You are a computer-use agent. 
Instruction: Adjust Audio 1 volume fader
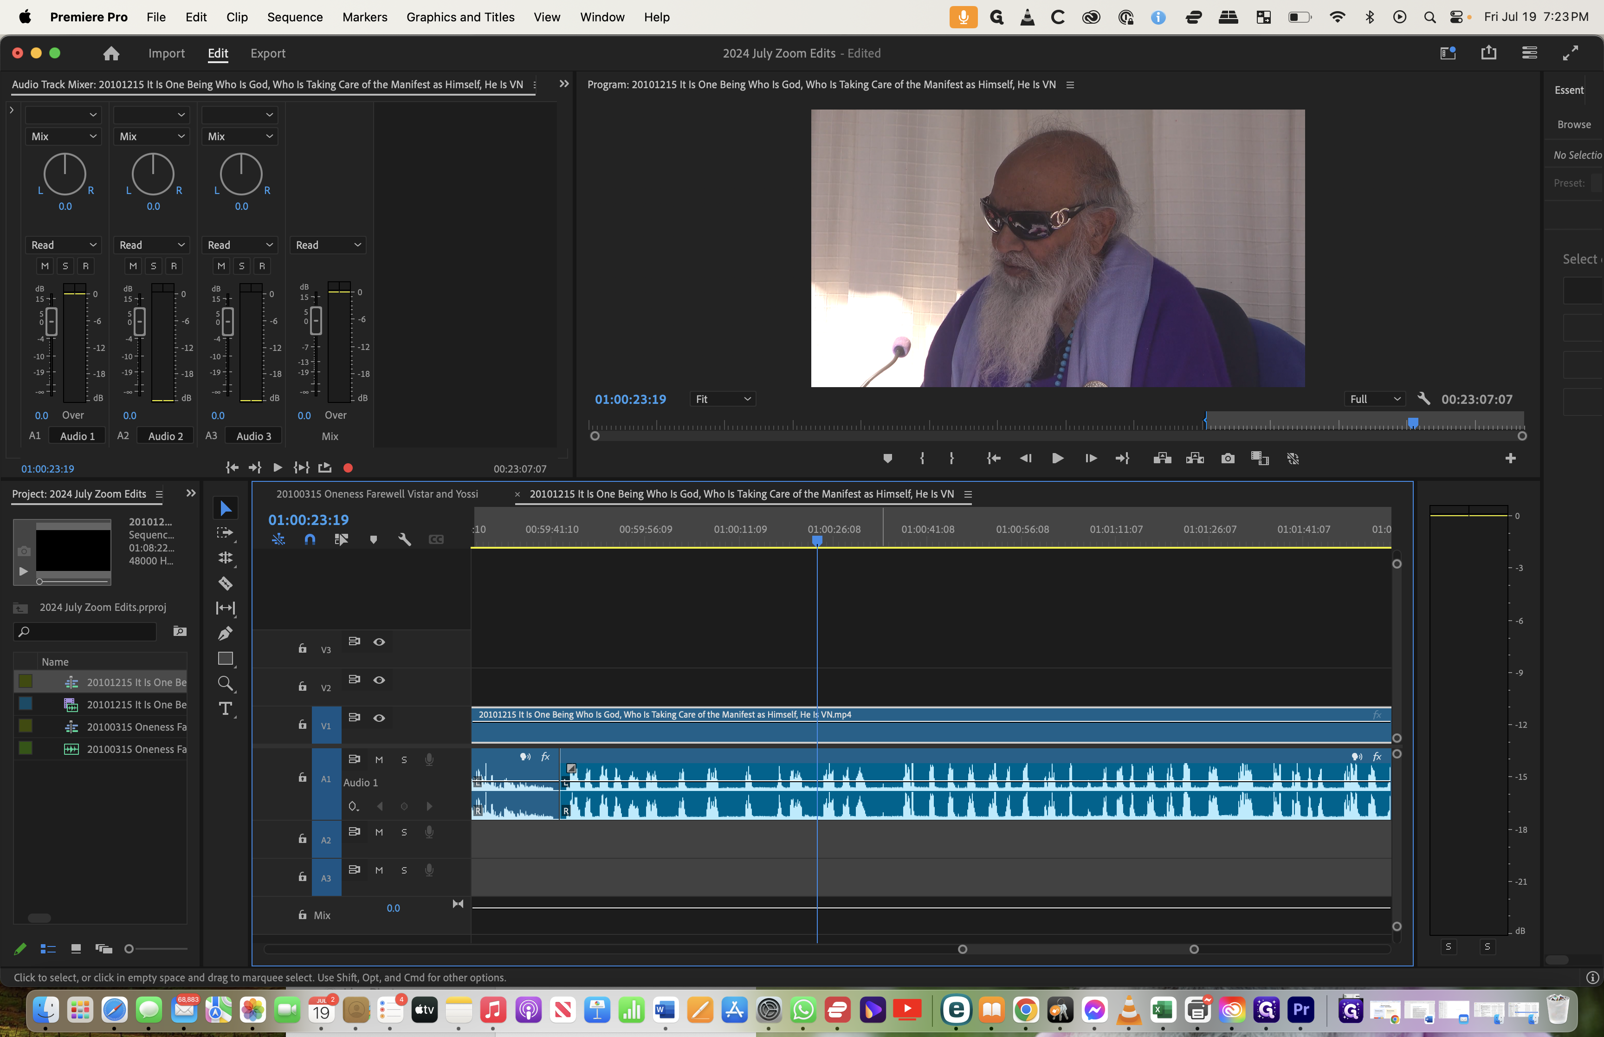[51, 321]
